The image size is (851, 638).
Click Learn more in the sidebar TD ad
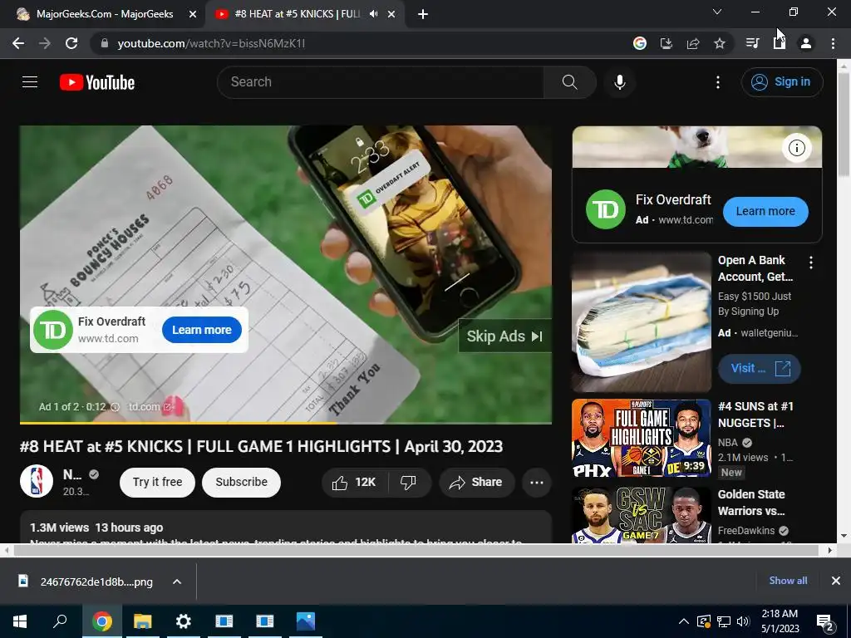(765, 211)
